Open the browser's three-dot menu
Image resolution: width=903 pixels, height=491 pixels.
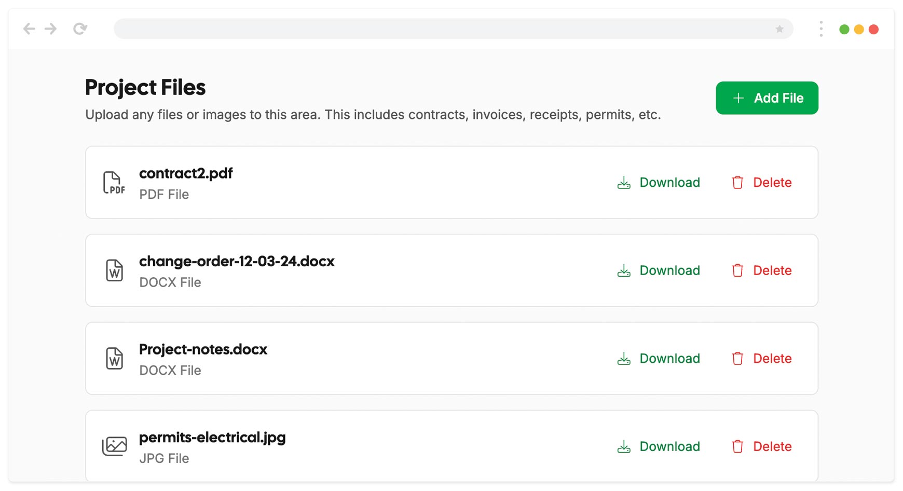point(821,29)
